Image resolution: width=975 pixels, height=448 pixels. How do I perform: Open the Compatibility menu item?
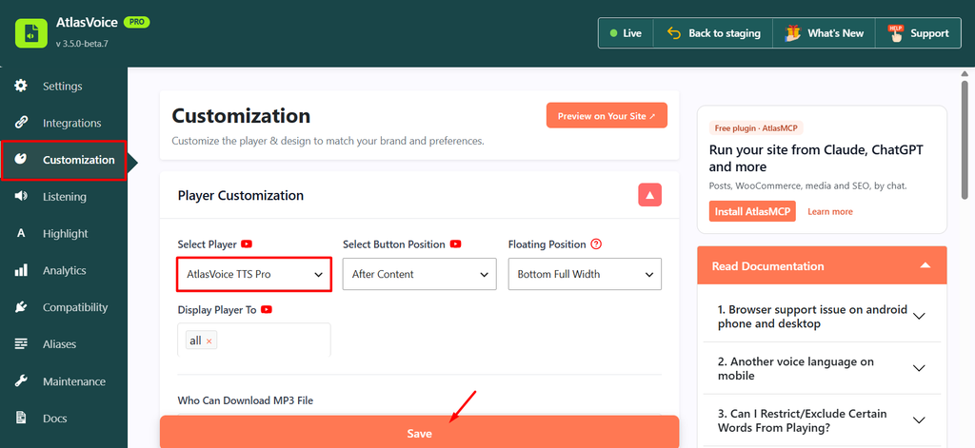tap(74, 307)
